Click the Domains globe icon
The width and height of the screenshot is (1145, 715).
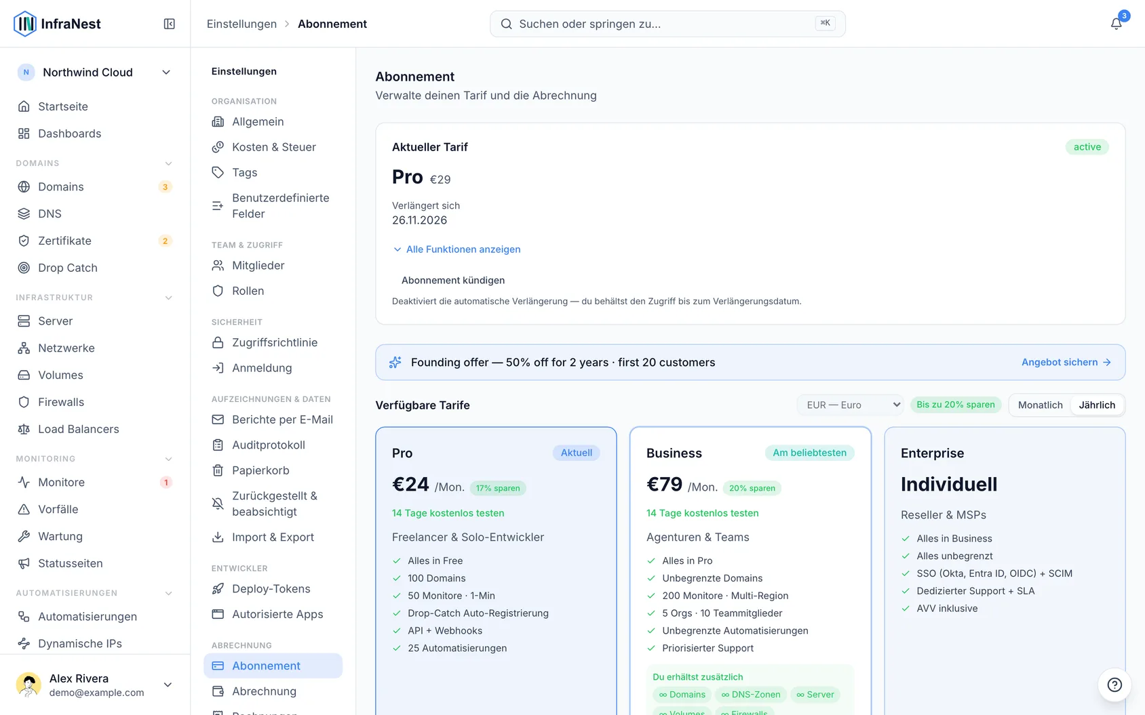coord(24,186)
